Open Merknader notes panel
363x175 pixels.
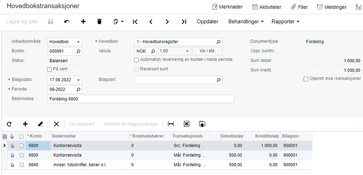coord(227,7)
